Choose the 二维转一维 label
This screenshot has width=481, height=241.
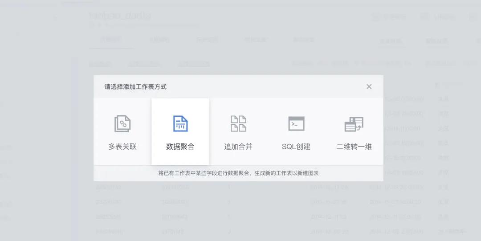point(354,147)
